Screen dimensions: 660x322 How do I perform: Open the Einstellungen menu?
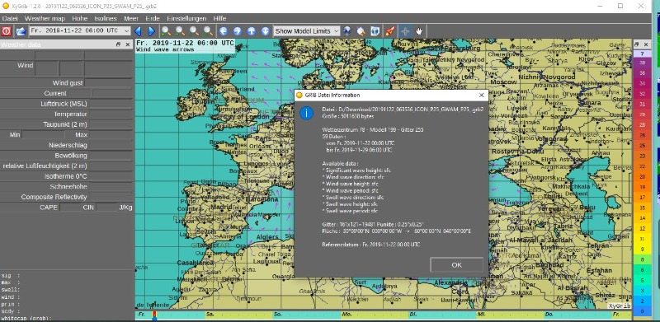click(186, 18)
